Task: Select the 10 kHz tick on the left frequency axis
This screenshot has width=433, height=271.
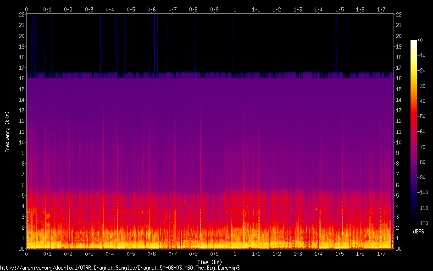Action: tap(21, 143)
